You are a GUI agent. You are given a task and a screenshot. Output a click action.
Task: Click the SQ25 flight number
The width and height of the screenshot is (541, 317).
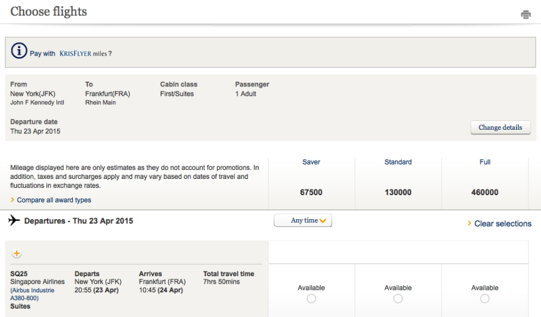[x=19, y=274]
